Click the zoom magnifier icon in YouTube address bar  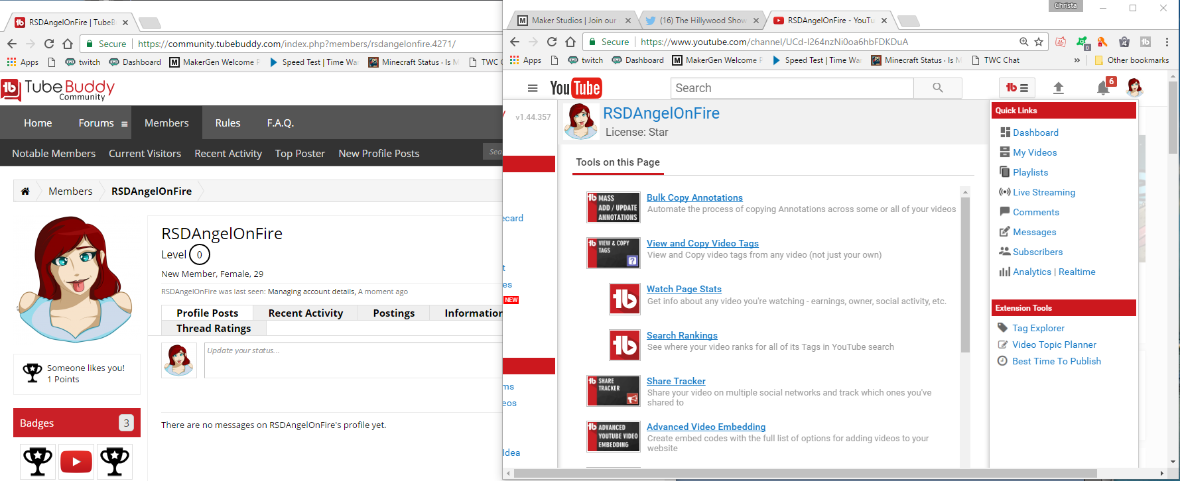pos(1024,42)
